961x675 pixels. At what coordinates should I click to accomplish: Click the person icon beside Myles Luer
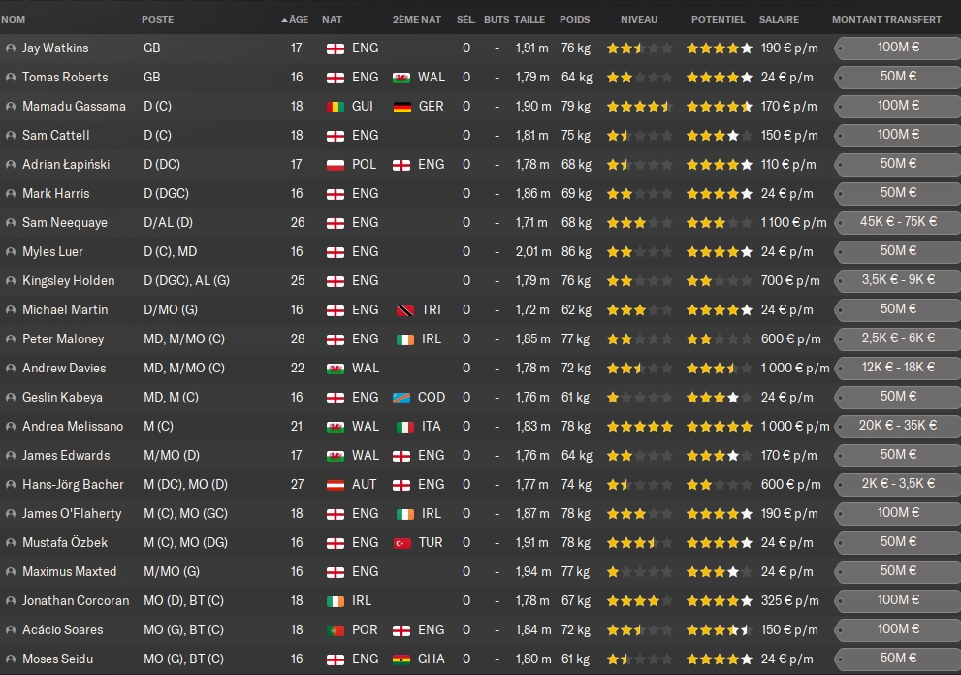11,252
